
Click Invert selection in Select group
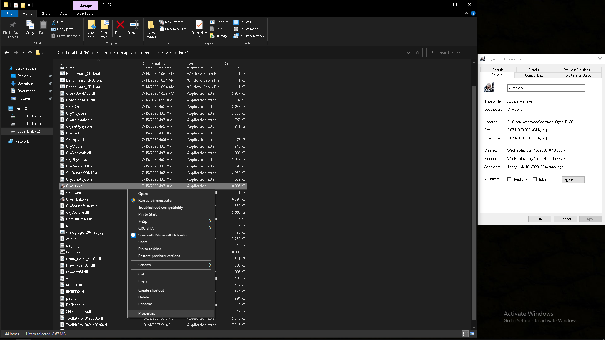(249, 36)
